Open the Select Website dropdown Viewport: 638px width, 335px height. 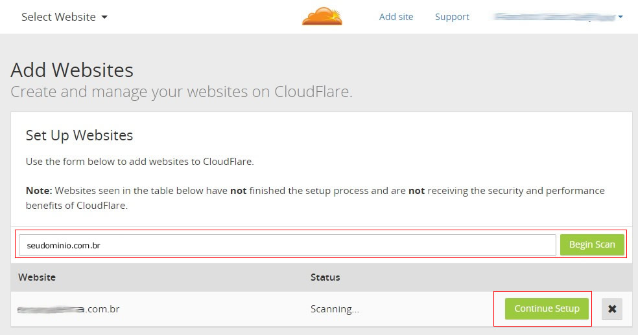pos(64,17)
